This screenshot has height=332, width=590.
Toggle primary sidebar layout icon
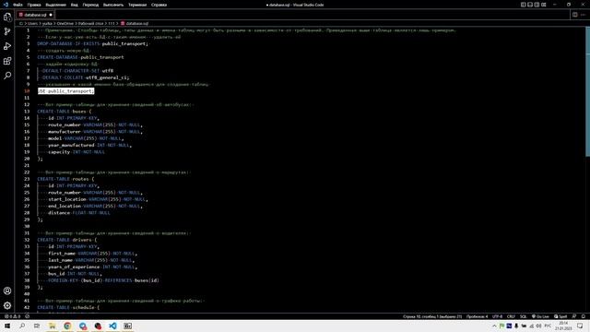pos(523,5)
